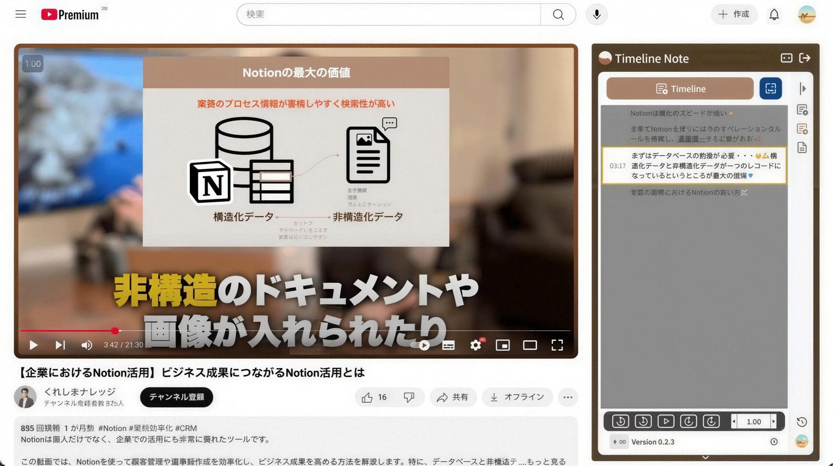Open the document page icon in the Timeline Note sidebar
The width and height of the screenshot is (833, 466).
[802, 147]
